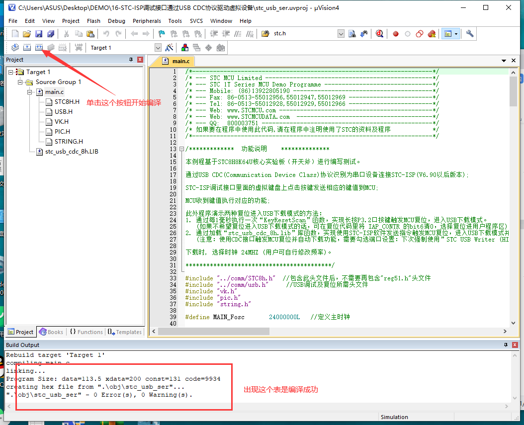
Task: Click the Cut scissors icon
Action: point(66,34)
